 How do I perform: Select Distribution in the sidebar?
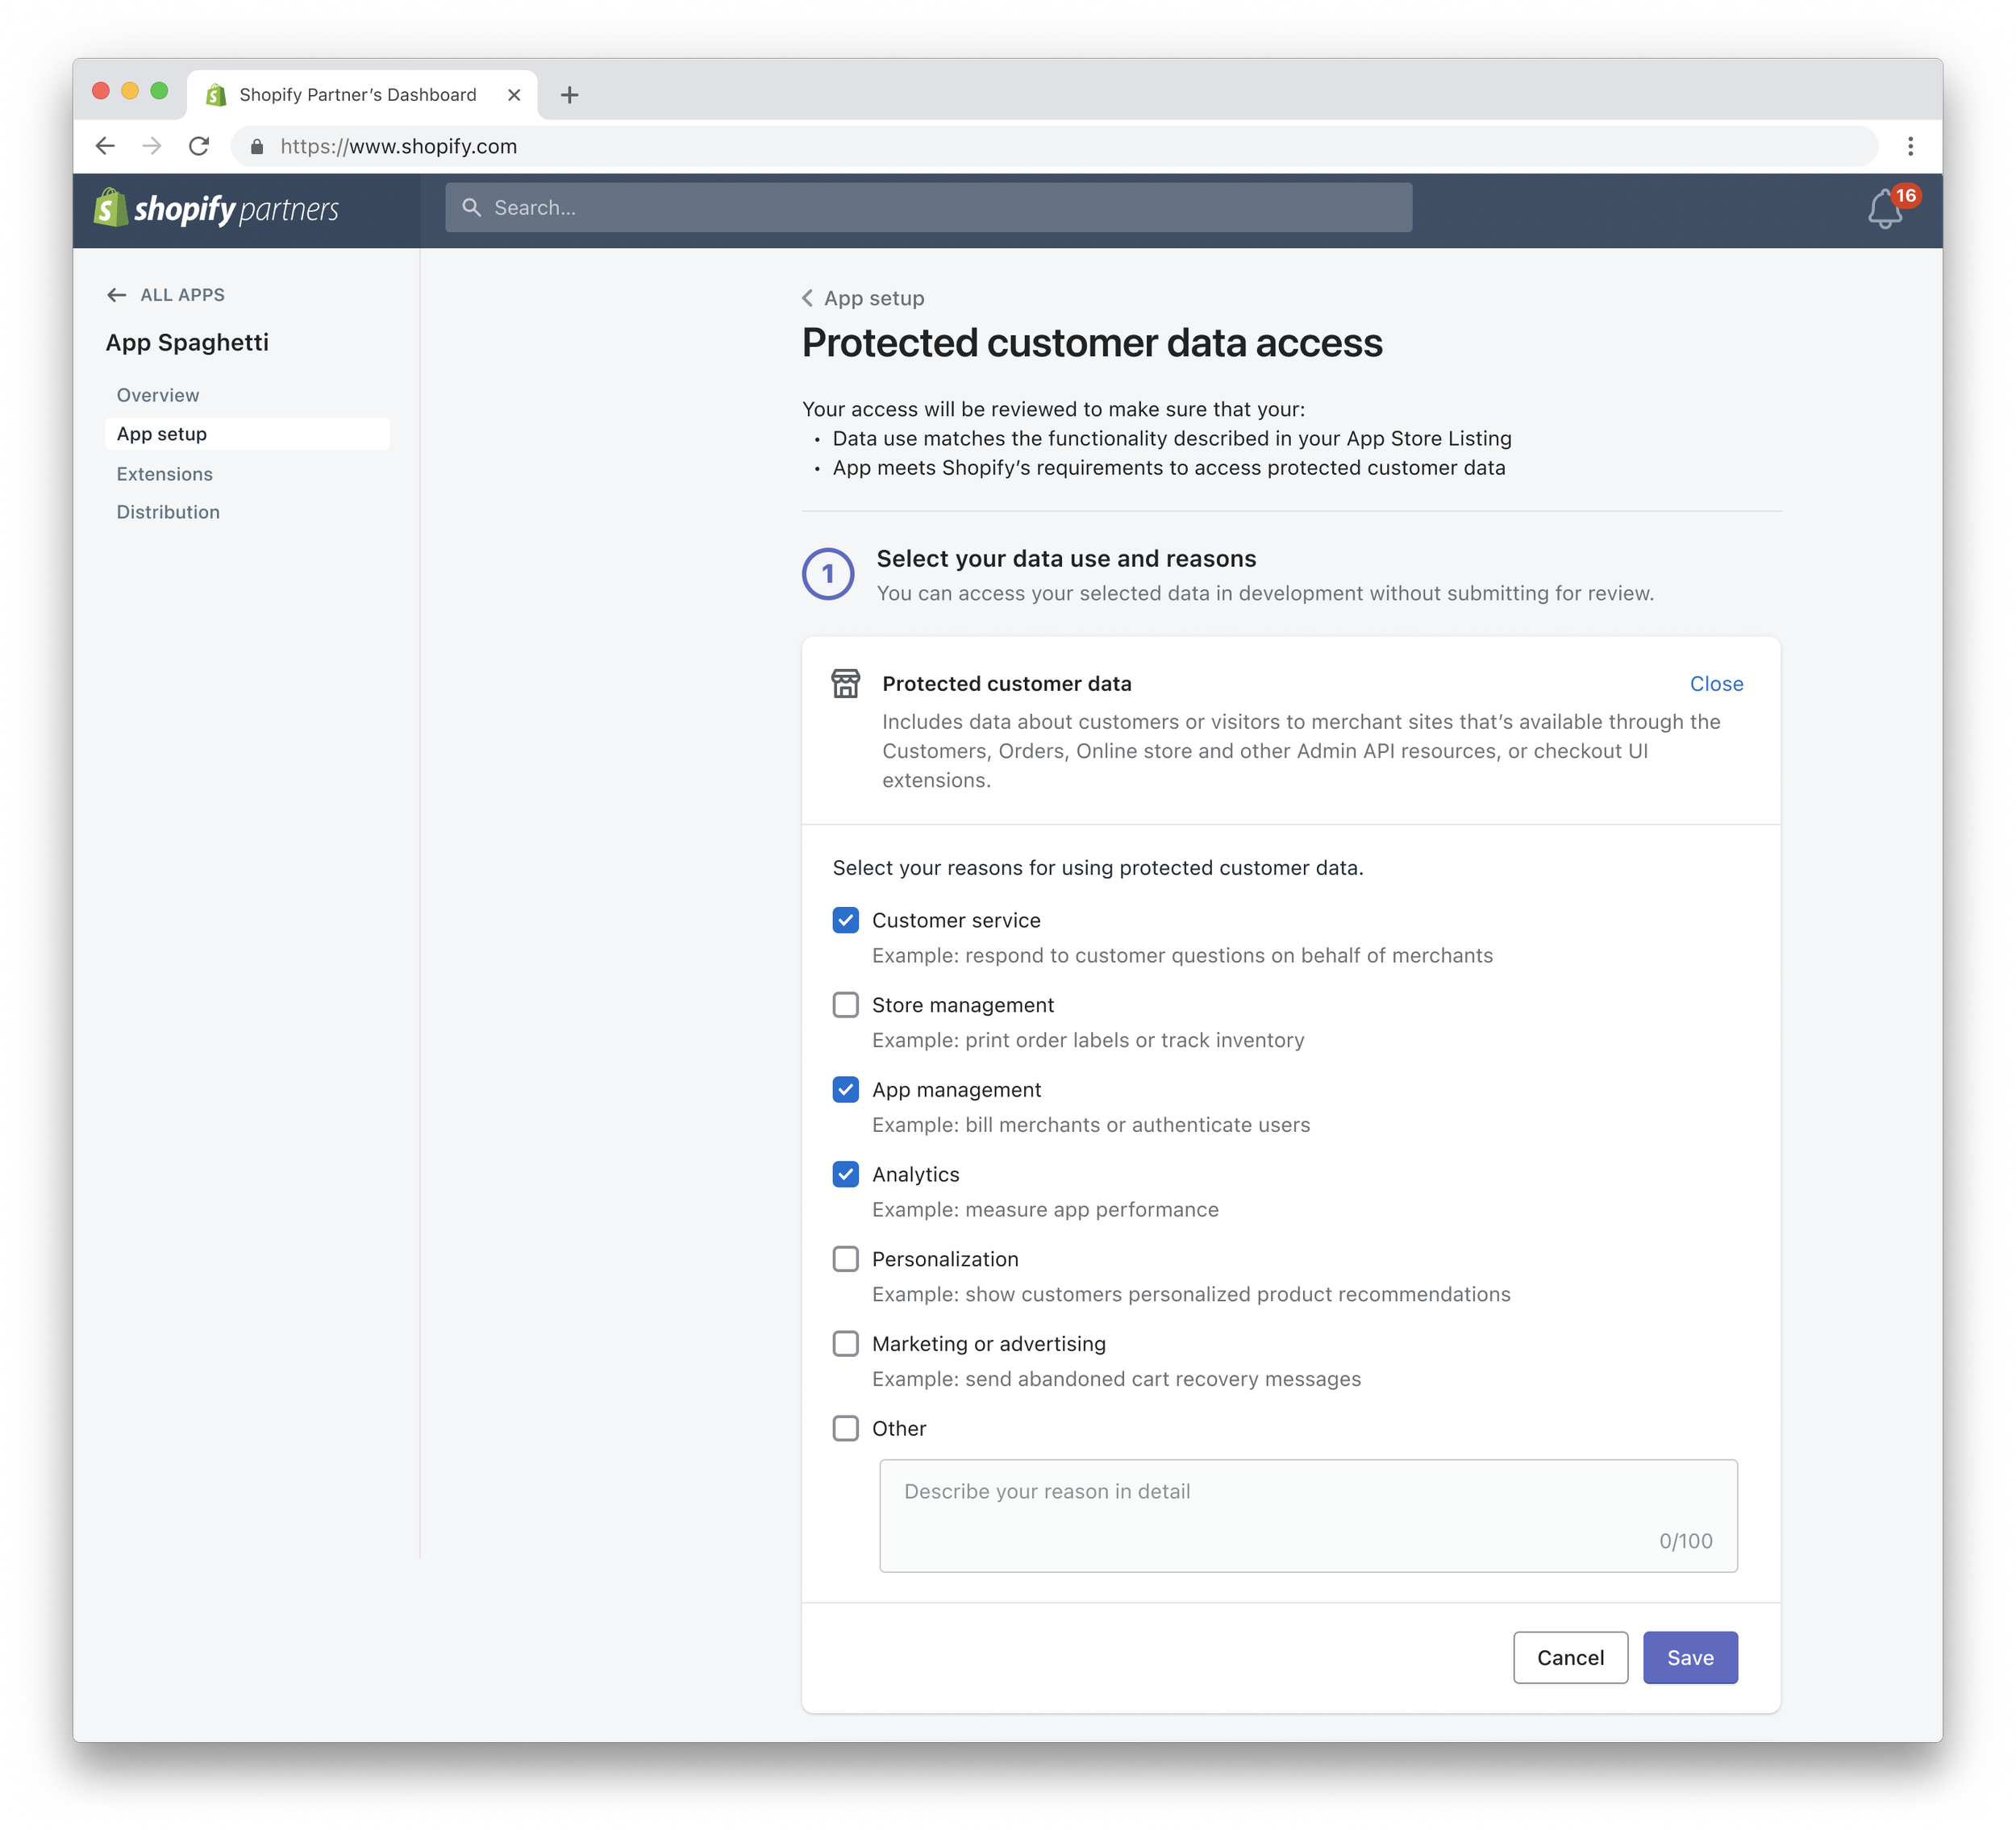pos(168,512)
